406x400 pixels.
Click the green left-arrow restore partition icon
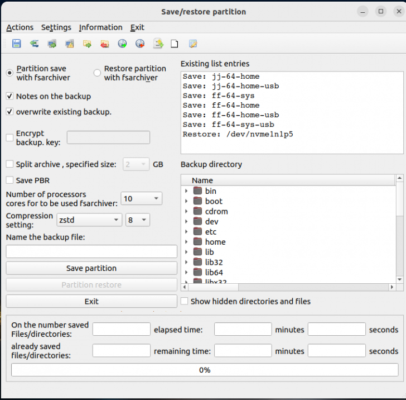(x=34, y=44)
